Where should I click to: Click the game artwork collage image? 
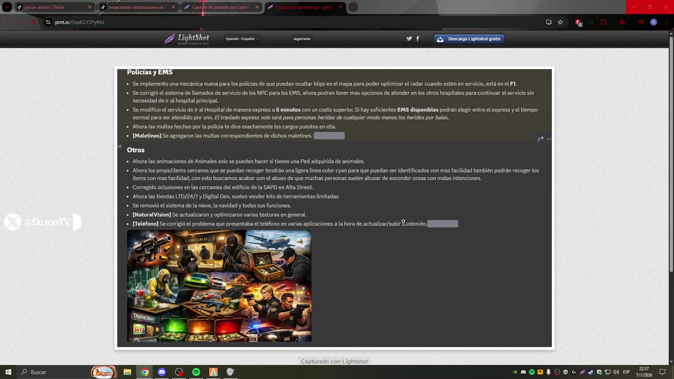tap(219, 286)
